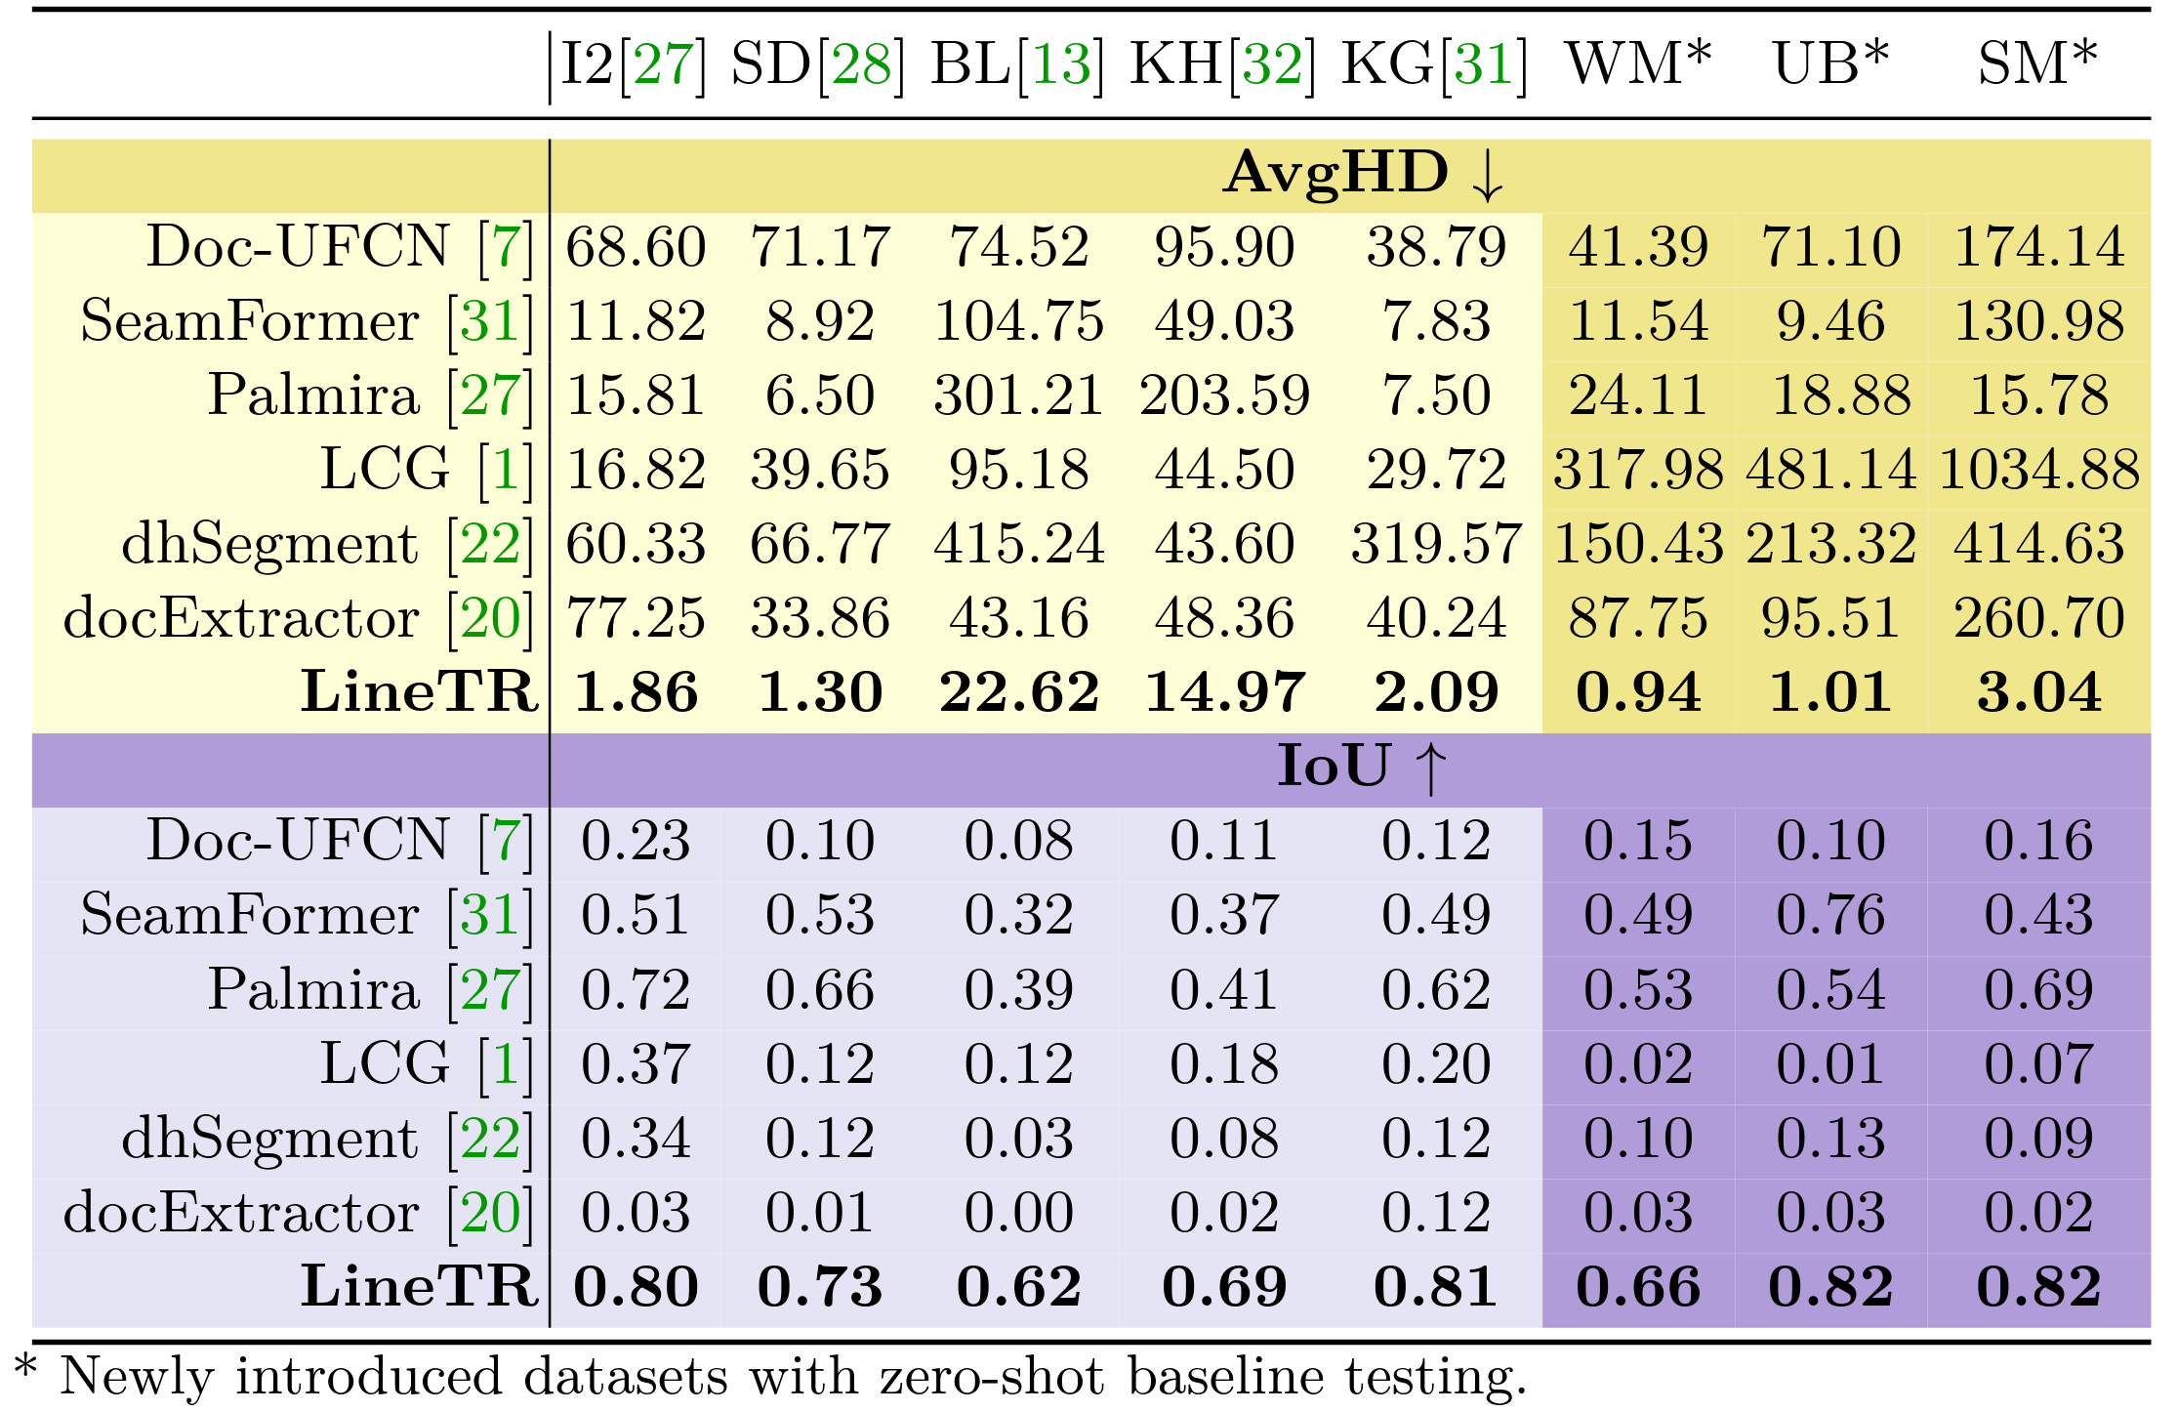Click the bold '1.86' LineTR I2 value

pyautogui.click(x=636, y=692)
